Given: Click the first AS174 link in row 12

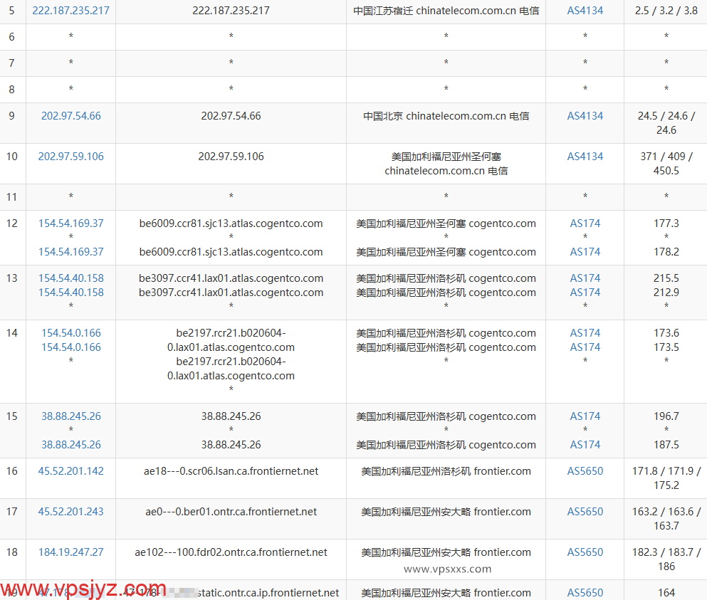Looking at the screenshot, I should [585, 223].
